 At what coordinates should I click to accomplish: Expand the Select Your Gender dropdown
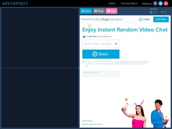pos(101,44)
